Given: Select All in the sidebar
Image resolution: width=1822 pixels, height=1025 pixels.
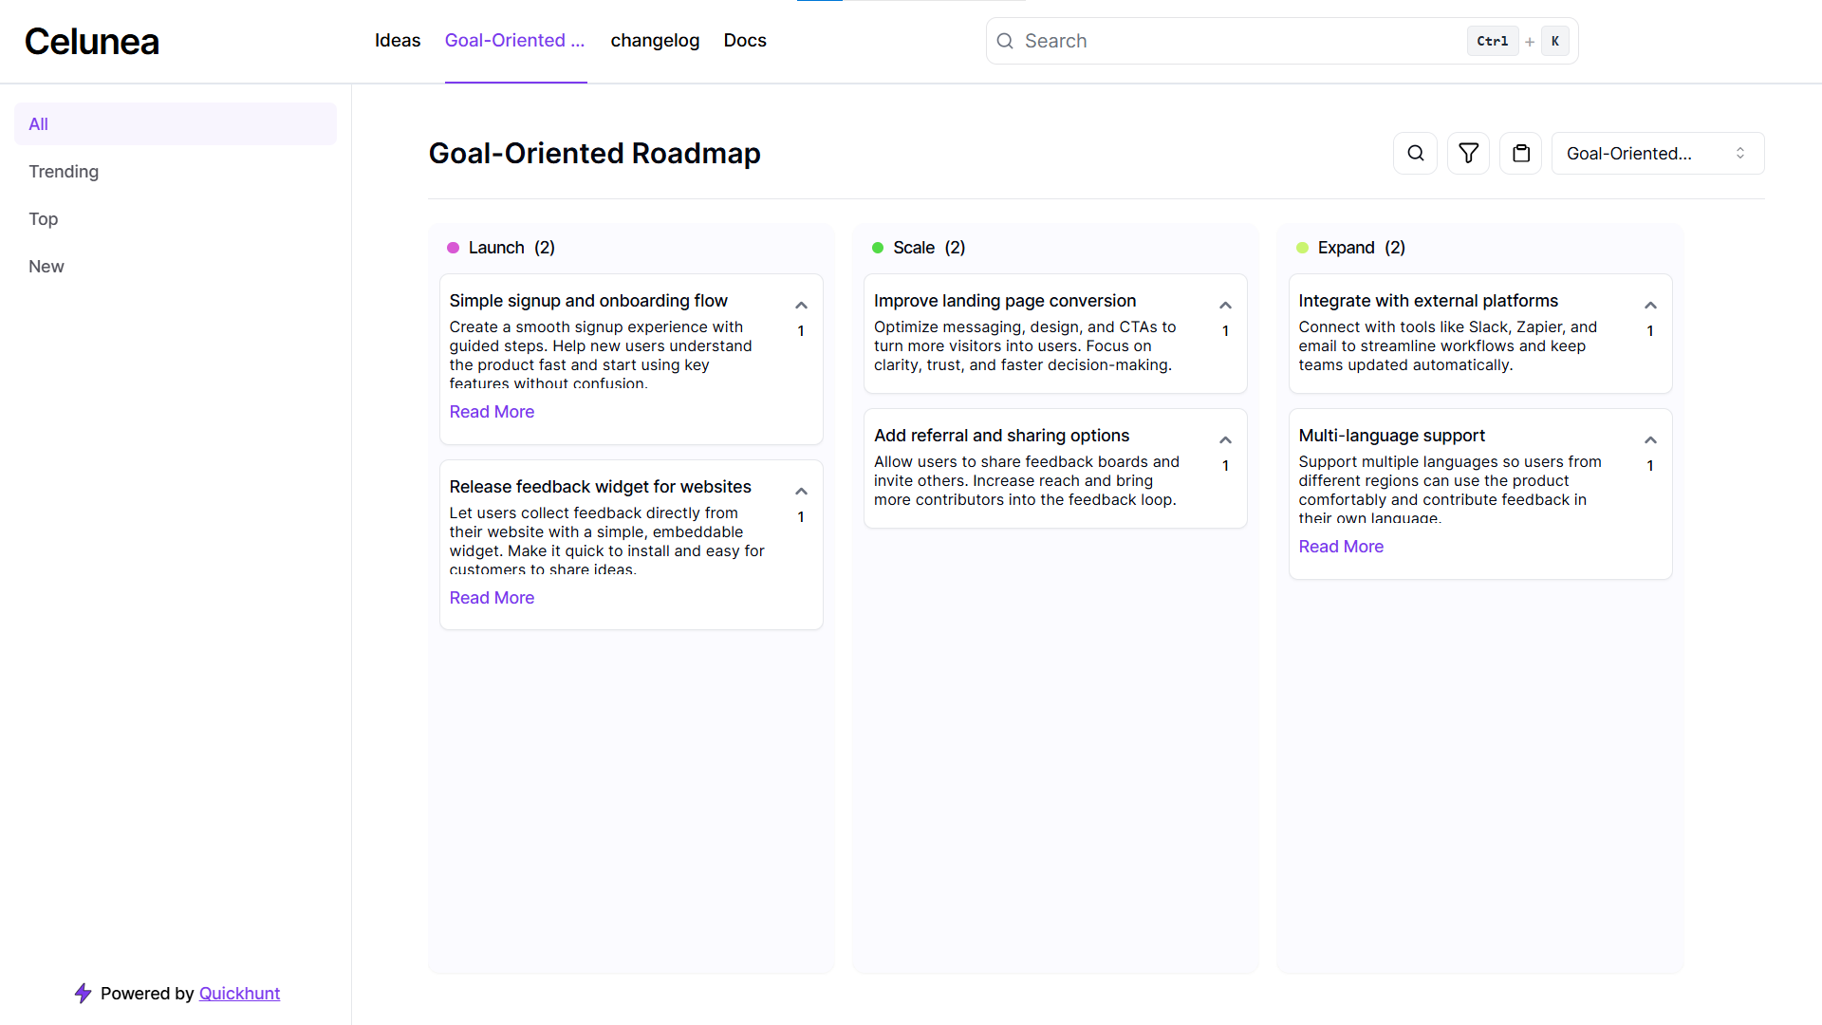Looking at the screenshot, I should 176,123.
